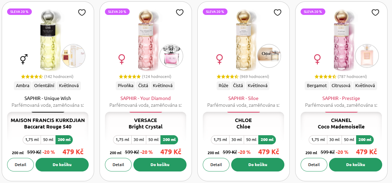Select 50 ml size for Unique Wish
392x183 pixels.
point(48,140)
